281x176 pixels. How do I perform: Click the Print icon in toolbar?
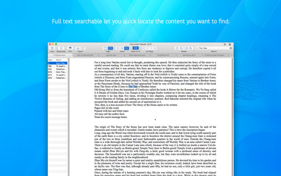pyautogui.click(x=70, y=48)
